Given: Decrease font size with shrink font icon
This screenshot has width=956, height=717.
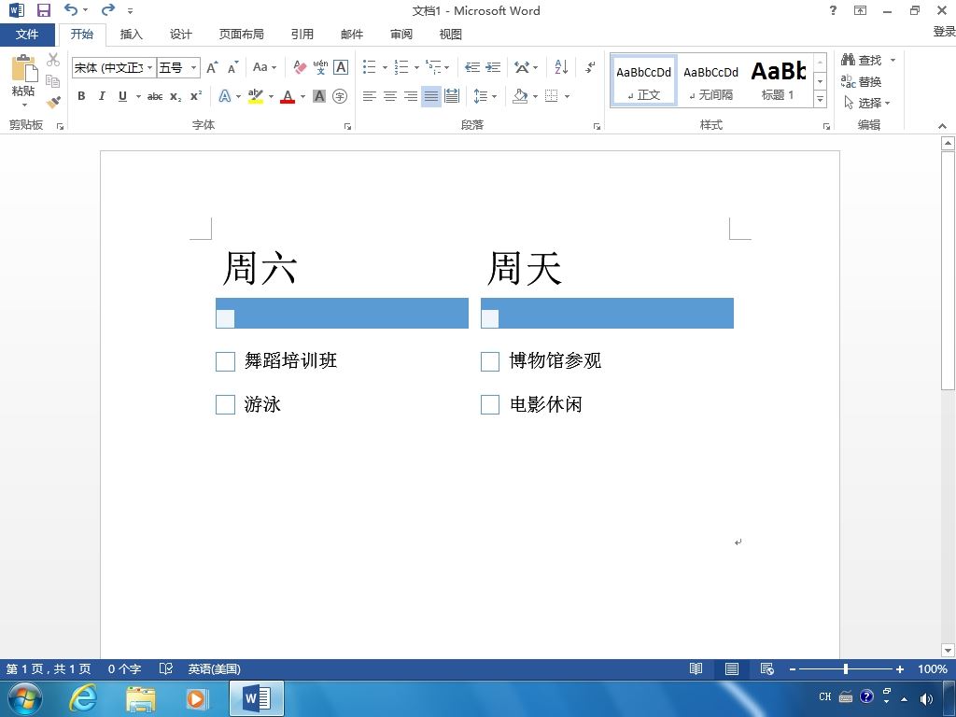Looking at the screenshot, I should pos(232,67).
